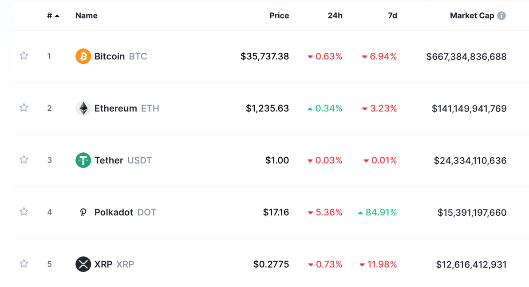Open the Market Cap info icon
529x287 pixels.
coord(501,16)
